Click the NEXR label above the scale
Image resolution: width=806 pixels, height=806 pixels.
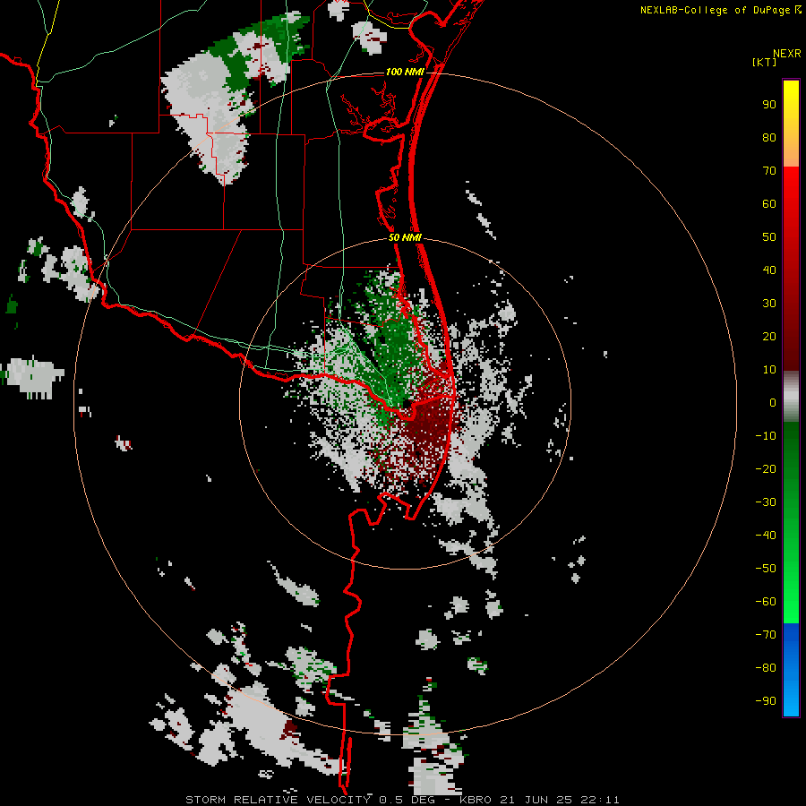(786, 53)
